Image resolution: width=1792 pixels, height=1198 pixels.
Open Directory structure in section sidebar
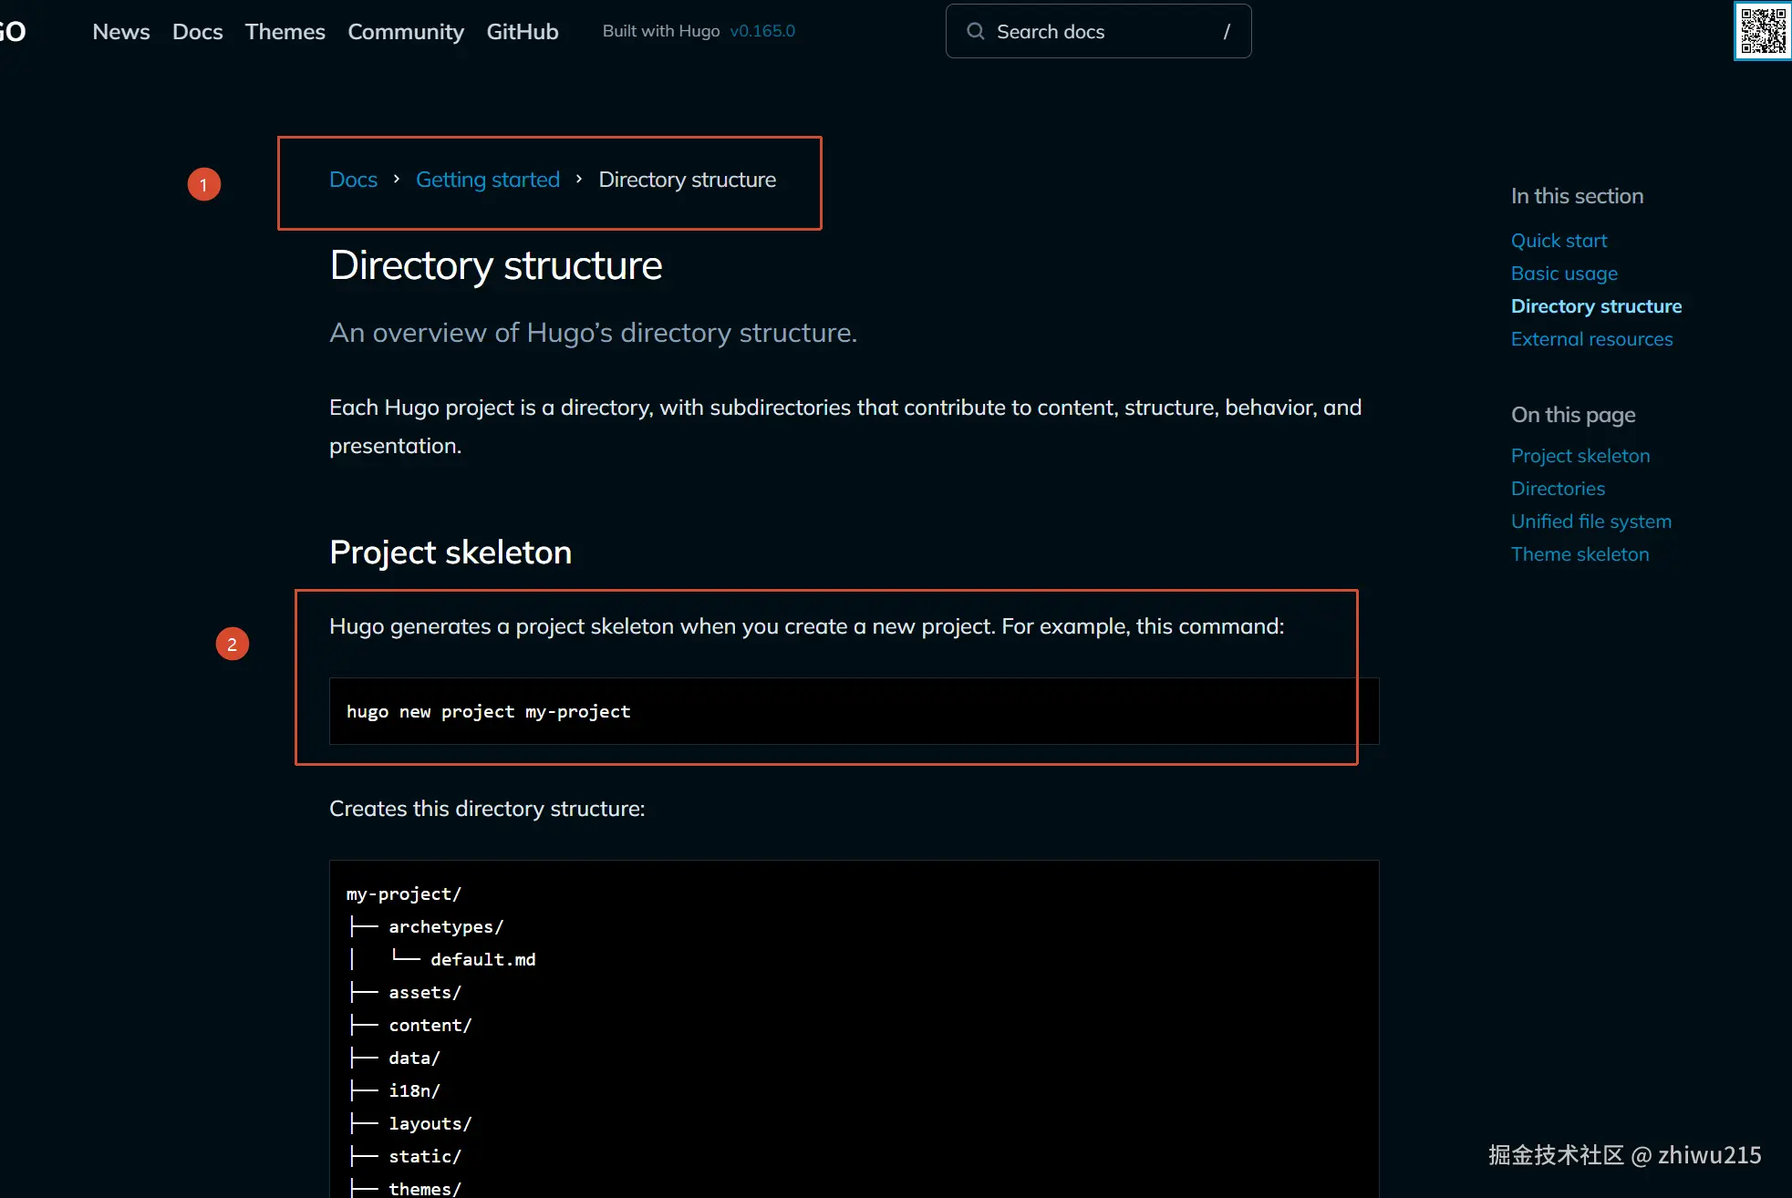point(1597,306)
